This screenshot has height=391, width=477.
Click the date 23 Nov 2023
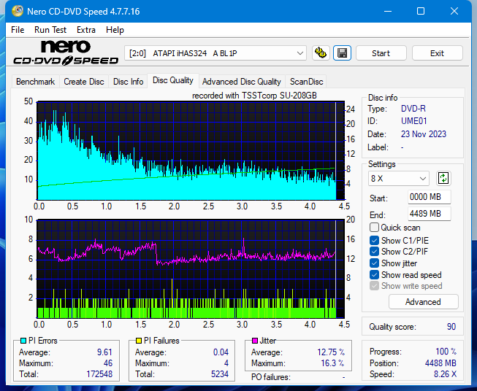(424, 134)
